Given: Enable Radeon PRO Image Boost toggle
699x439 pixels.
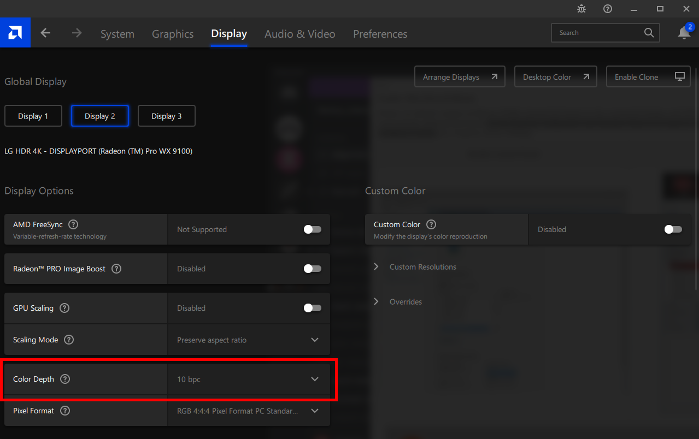Looking at the screenshot, I should (x=313, y=269).
